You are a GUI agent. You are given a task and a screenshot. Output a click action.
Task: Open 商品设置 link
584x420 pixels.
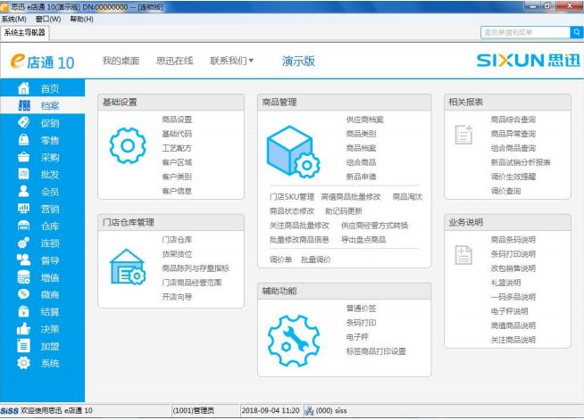tap(177, 119)
